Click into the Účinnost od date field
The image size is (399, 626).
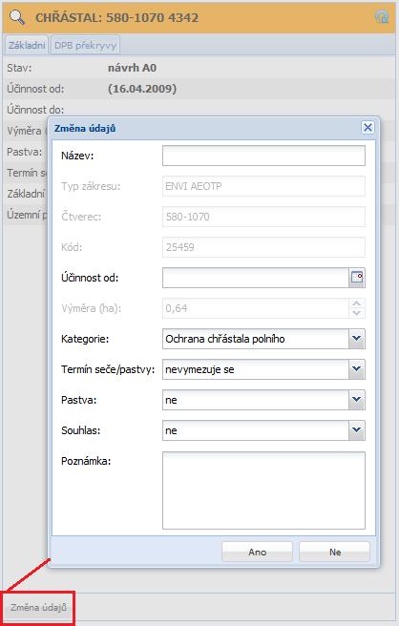click(256, 278)
